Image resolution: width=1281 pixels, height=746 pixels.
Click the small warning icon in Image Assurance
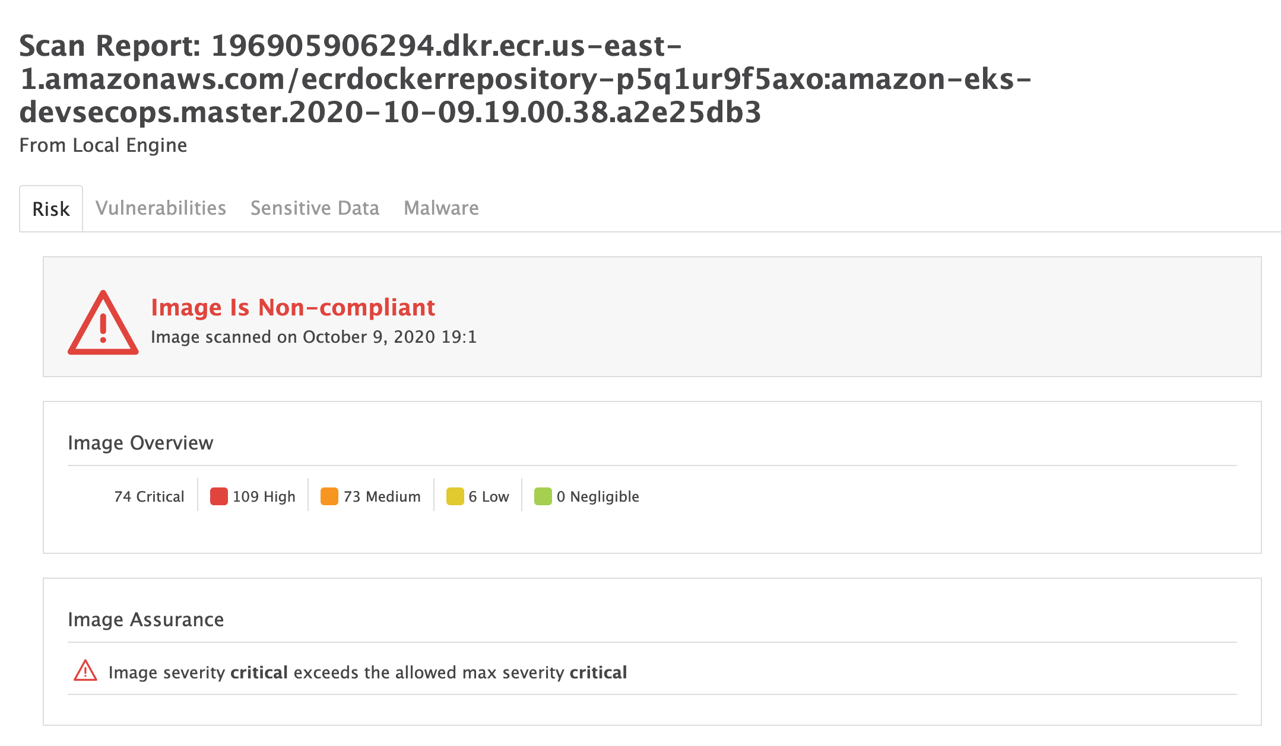85,671
